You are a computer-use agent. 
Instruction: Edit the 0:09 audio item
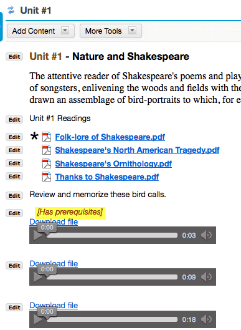point(14,266)
